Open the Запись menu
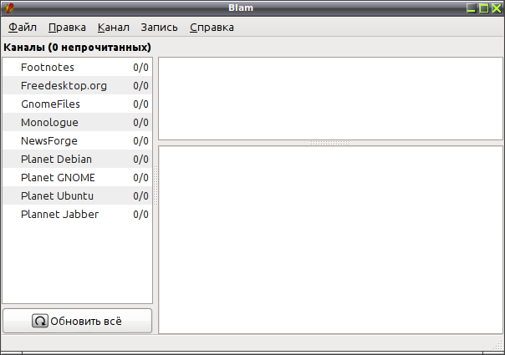 pos(159,28)
